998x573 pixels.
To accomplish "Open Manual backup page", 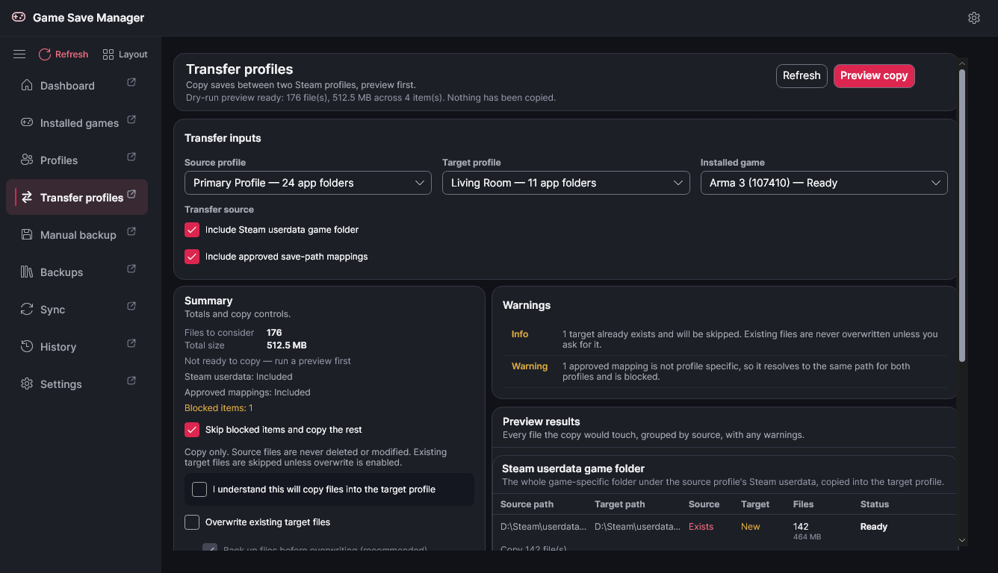I will coord(78,235).
